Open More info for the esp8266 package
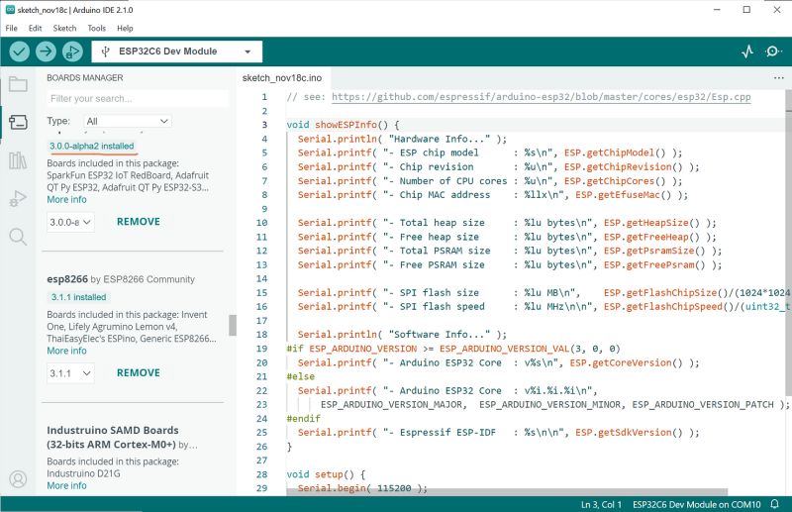Viewport: 792px width, 512px height. point(66,351)
